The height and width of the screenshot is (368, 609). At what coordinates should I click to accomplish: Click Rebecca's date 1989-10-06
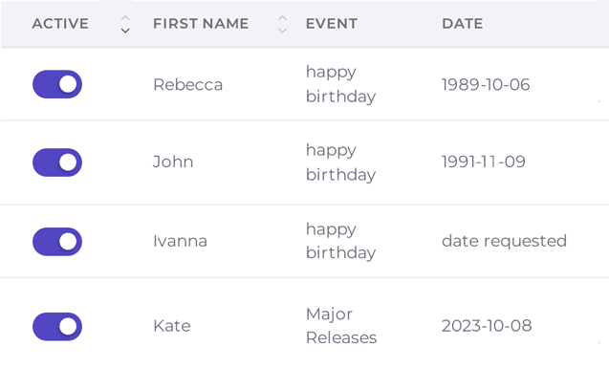point(486,85)
